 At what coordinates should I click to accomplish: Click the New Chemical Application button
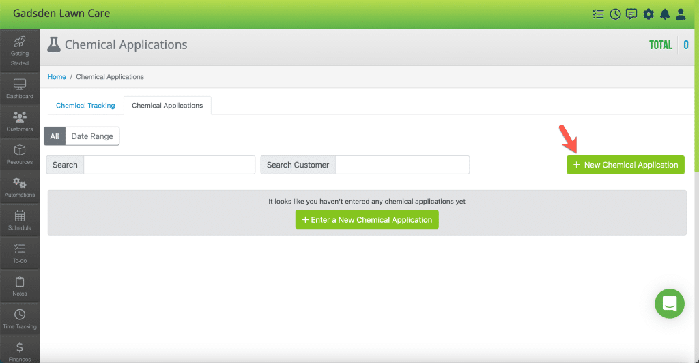pyautogui.click(x=625, y=165)
